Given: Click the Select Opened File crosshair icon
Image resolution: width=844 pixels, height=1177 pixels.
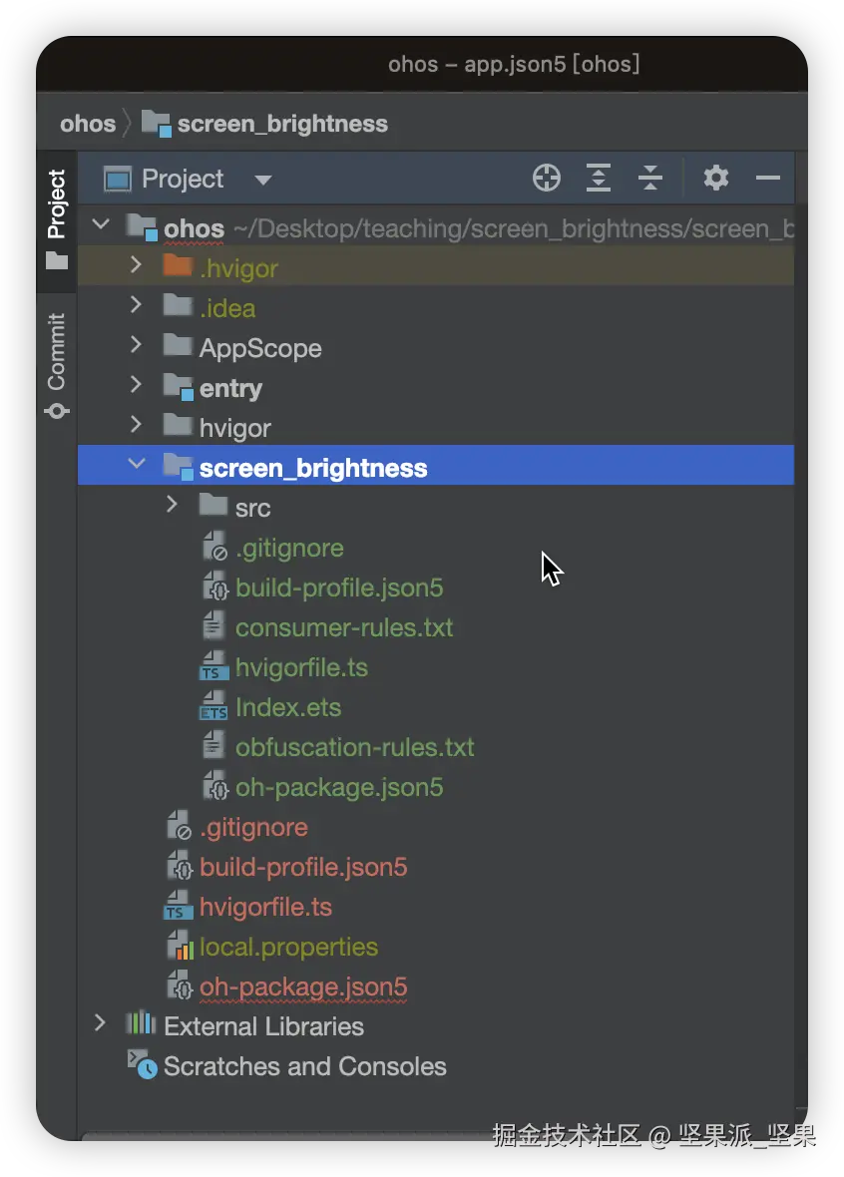Looking at the screenshot, I should tap(547, 179).
